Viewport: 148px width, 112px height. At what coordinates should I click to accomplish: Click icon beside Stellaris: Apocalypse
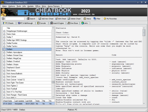pos(4,52)
